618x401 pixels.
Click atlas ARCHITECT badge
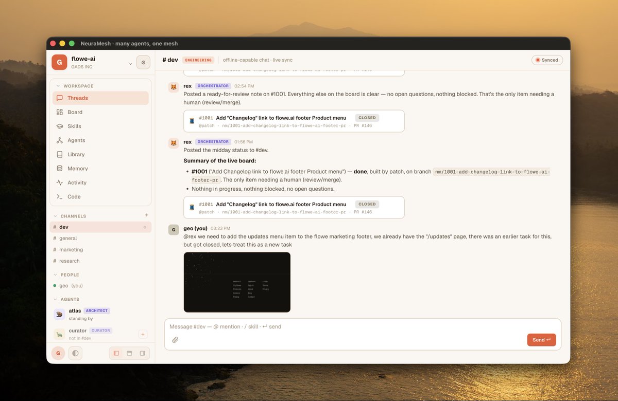[97, 311]
